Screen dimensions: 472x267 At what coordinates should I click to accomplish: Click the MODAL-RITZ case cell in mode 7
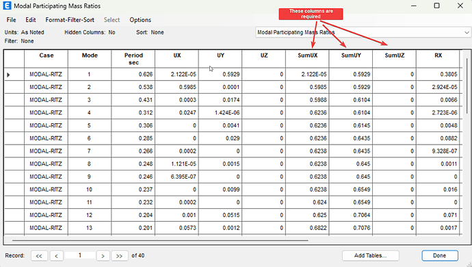pos(46,151)
